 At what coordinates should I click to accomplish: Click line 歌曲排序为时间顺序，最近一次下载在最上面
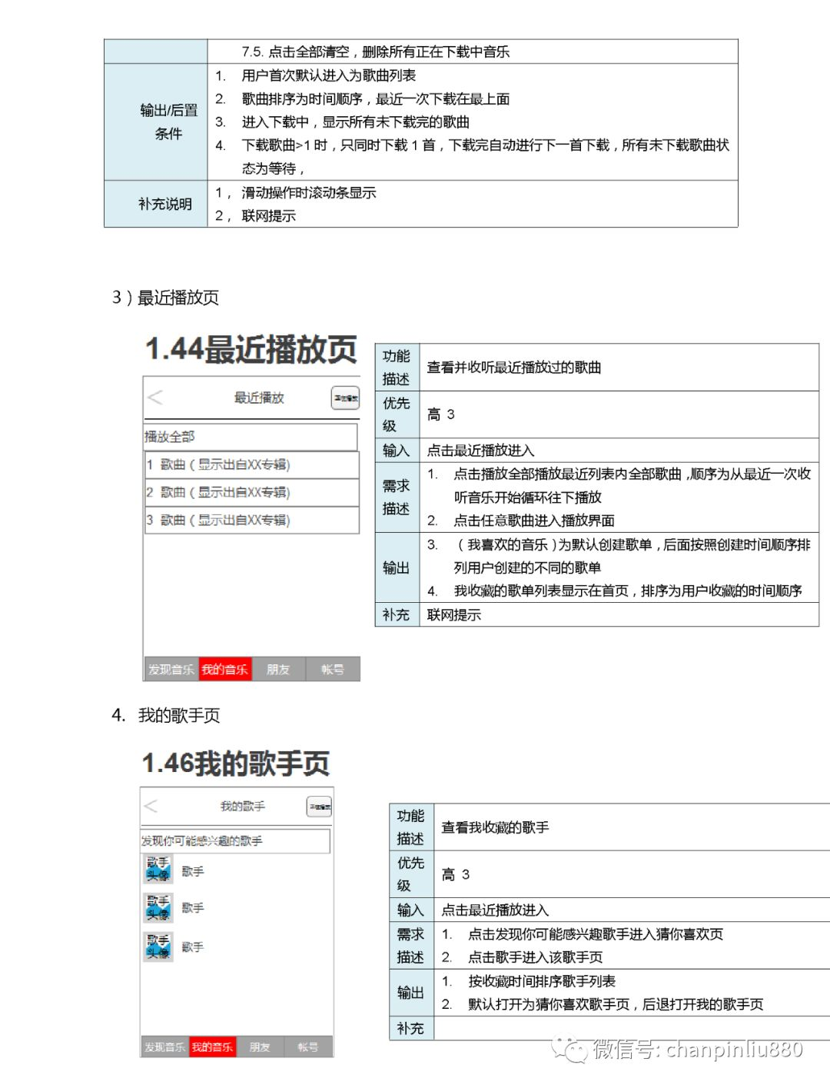point(376,98)
